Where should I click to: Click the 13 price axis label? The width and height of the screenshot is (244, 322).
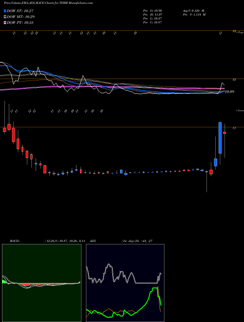[234, 31]
